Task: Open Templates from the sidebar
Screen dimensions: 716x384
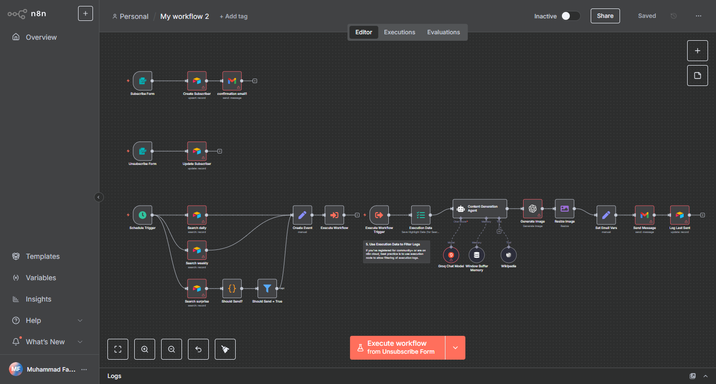Action: pos(43,256)
